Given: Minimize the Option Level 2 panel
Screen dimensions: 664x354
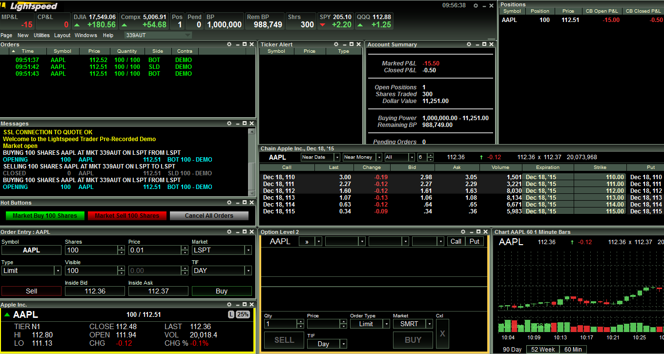Looking at the screenshot, I should pyautogui.click(x=471, y=232).
